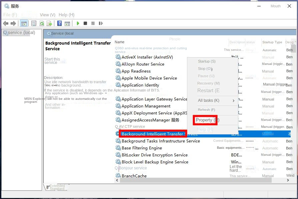Open the Help (H) menu

coord(66,15)
